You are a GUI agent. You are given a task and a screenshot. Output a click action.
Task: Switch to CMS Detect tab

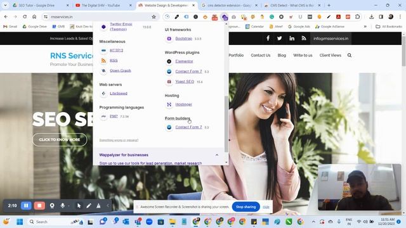coord(292,5)
